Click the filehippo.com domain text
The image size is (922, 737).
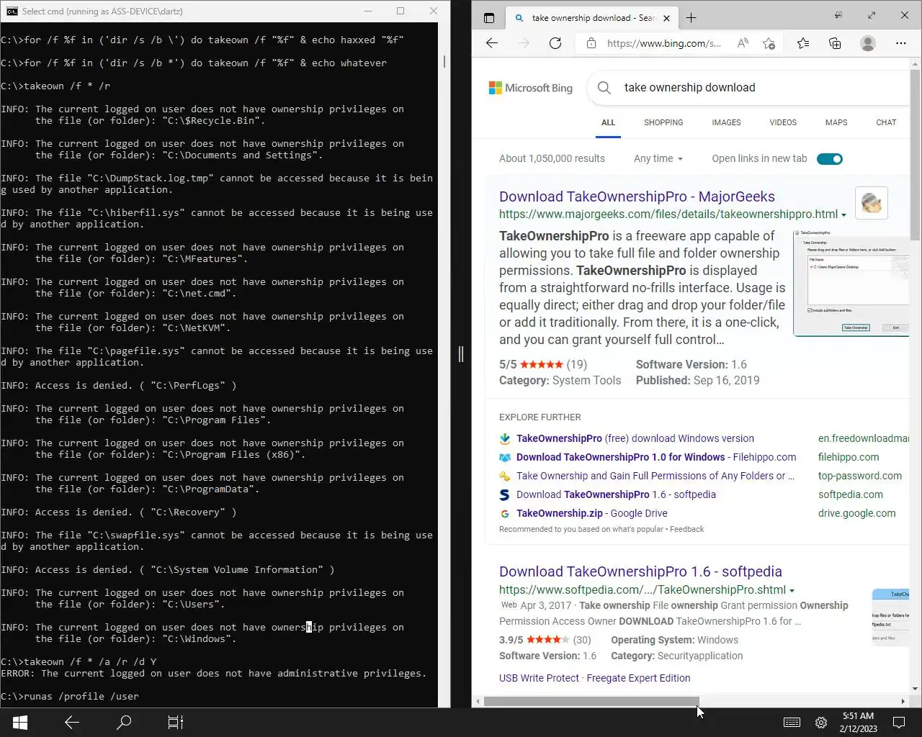[849, 457]
